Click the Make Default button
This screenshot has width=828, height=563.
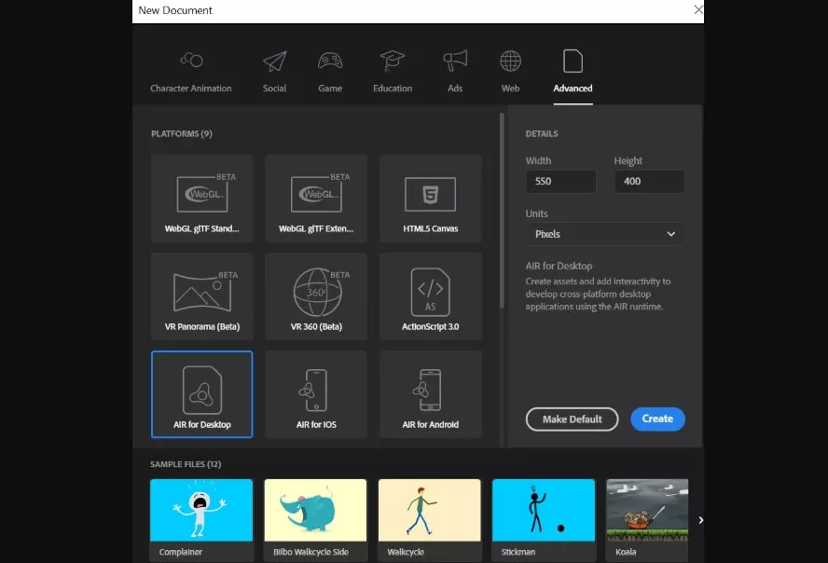[x=572, y=419]
